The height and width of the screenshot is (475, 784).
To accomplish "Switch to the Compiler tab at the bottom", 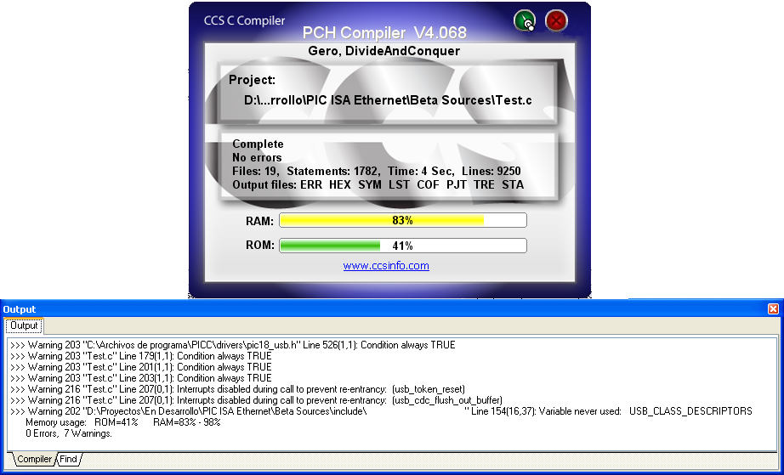I will 34,459.
